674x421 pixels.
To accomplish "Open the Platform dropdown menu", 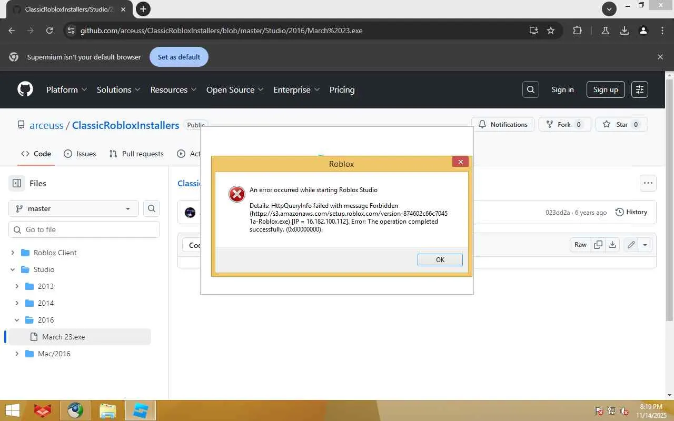I will click(66, 89).
